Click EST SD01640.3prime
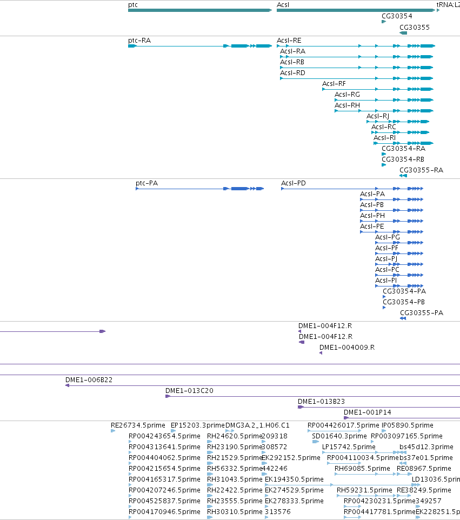460x520 pixels. tap(339, 436)
